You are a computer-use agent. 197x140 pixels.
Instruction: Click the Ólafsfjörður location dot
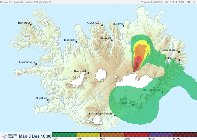pyautogui.click(x=102, y=25)
